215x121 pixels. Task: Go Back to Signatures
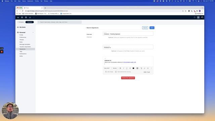click(x=92, y=28)
